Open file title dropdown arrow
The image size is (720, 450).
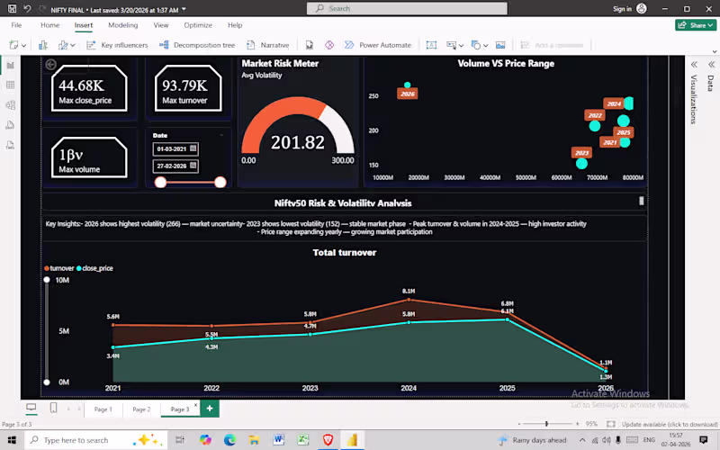click(x=184, y=10)
